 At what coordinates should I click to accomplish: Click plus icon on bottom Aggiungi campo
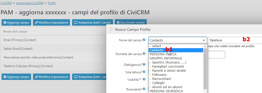[5, 77]
